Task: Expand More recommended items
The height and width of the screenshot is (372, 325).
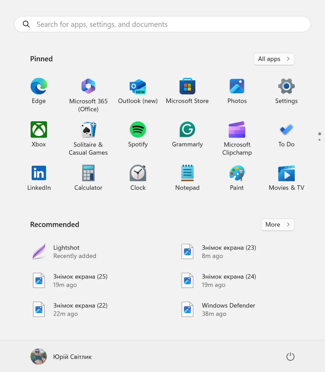Action: click(278, 225)
